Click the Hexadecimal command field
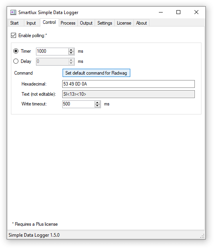 point(128,84)
